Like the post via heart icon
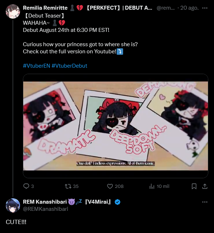 click(110, 186)
